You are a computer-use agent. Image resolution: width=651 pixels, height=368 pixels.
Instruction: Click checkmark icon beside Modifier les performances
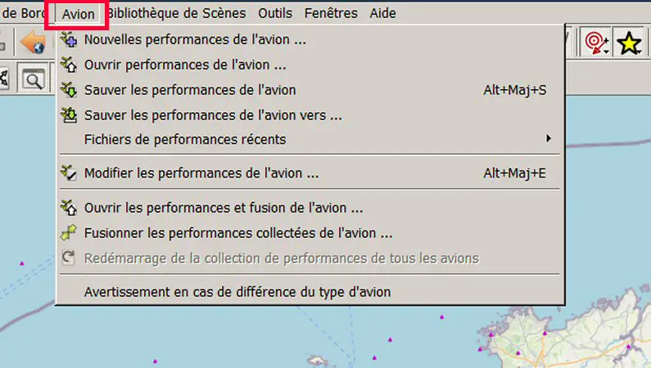[x=69, y=173]
